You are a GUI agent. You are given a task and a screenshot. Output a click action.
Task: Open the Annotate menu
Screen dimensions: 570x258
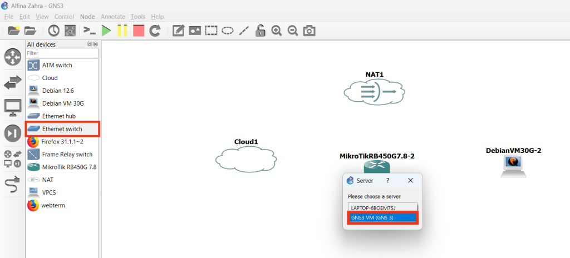point(113,17)
